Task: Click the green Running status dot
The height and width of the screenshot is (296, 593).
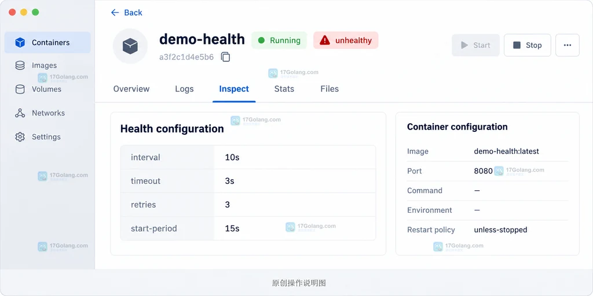Action: point(261,40)
